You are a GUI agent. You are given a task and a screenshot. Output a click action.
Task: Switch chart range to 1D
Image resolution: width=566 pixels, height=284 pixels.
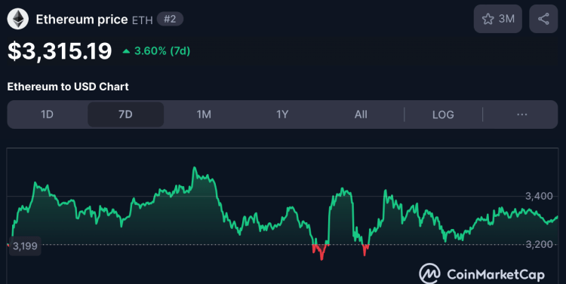point(47,115)
